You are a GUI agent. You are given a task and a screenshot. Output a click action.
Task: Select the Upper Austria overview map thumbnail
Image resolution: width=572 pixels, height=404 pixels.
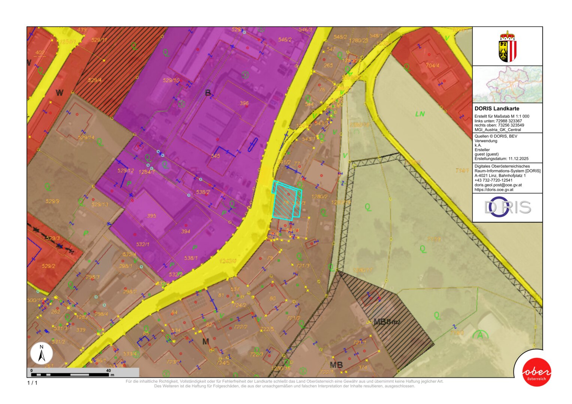(507, 84)
